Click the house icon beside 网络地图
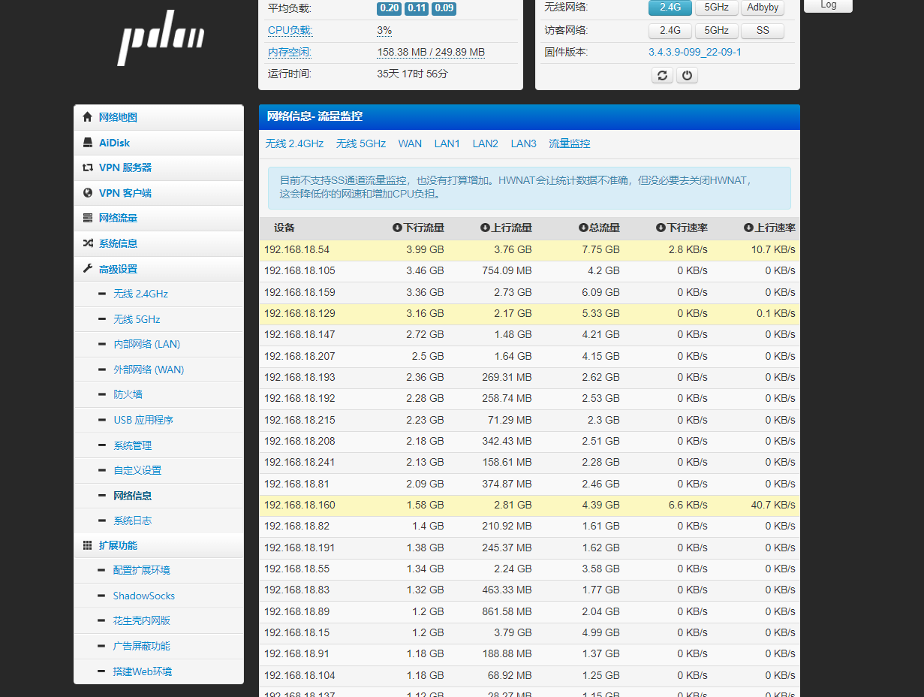The height and width of the screenshot is (697, 924). (x=87, y=117)
